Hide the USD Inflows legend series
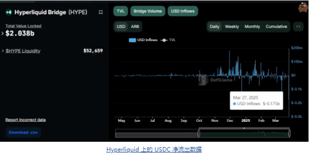The image size is (309, 154). pos(143,40)
